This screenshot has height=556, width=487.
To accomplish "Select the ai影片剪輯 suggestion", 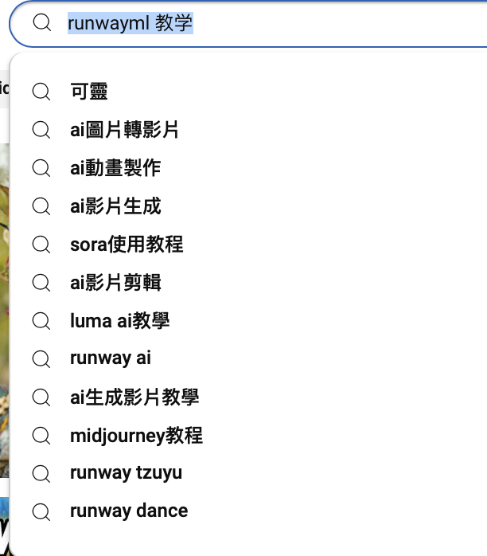I will coord(248,283).
